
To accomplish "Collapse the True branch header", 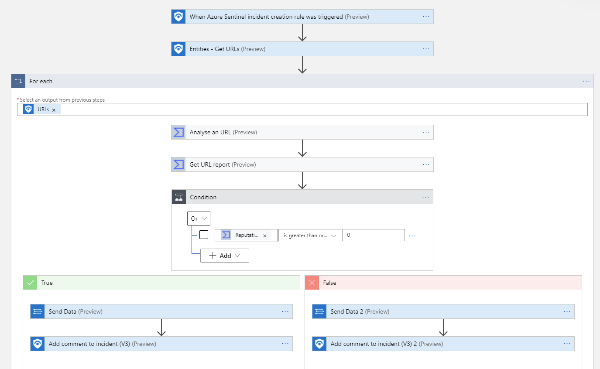I will (161, 283).
